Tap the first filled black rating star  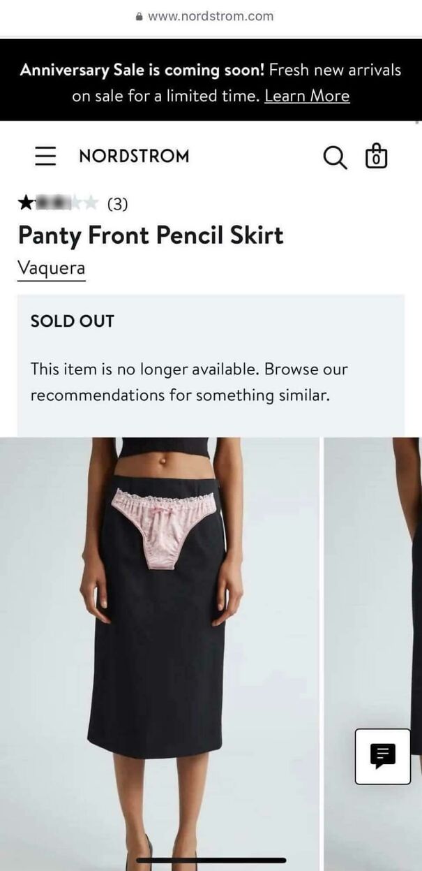click(27, 203)
